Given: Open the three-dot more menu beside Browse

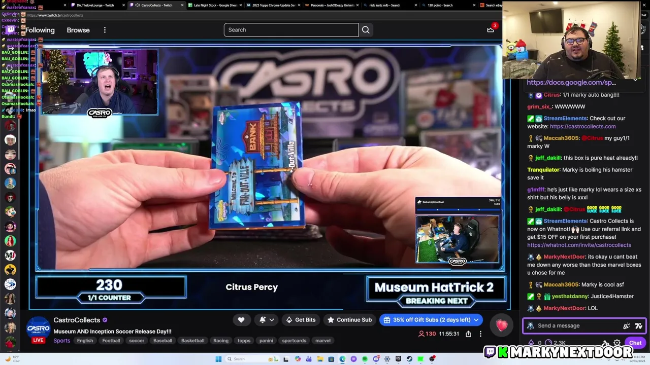Looking at the screenshot, I should click(105, 30).
